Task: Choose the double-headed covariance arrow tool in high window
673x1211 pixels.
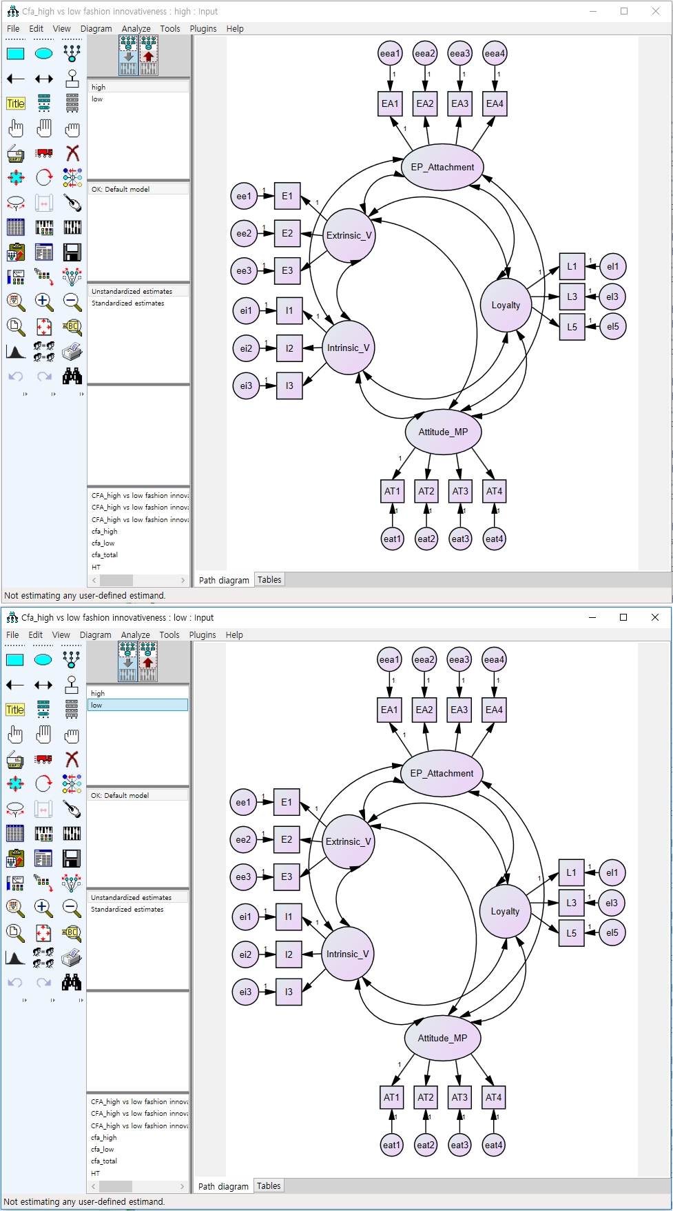Action: click(x=43, y=79)
